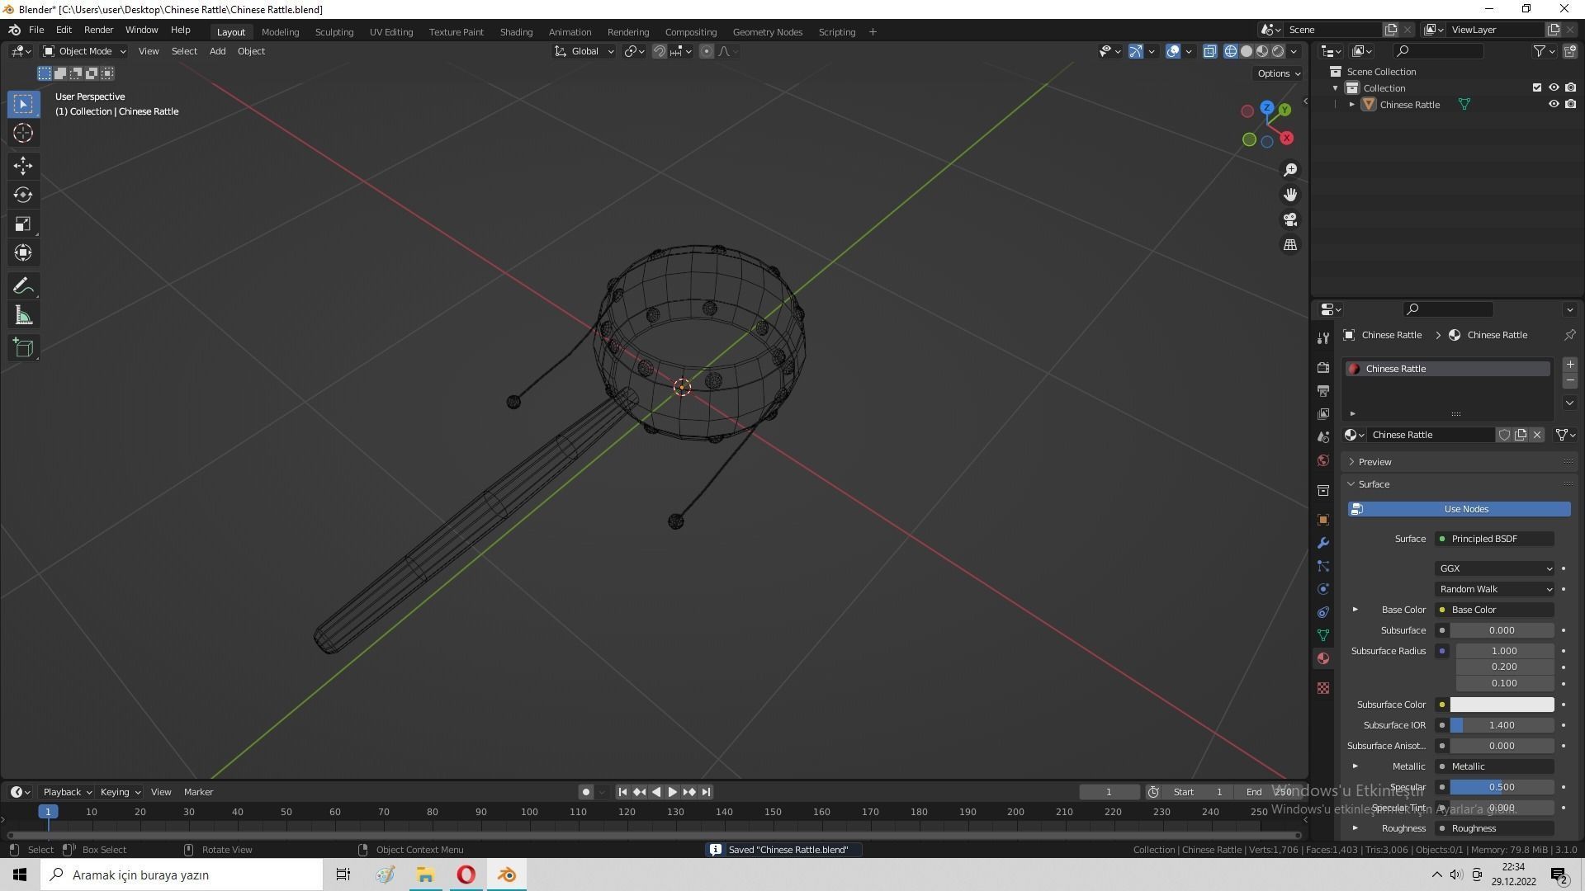Image resolution: width=1585 pixels, height=891 pixels.
Task: Open the Render menu
Action: (98, 30)
